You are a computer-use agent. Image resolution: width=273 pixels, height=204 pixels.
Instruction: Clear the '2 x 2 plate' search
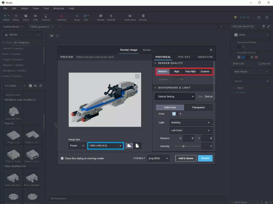[24, 86]
